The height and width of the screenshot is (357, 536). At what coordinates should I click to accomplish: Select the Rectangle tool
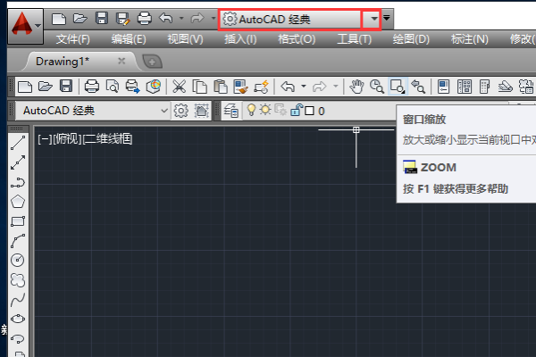point(18,221)
